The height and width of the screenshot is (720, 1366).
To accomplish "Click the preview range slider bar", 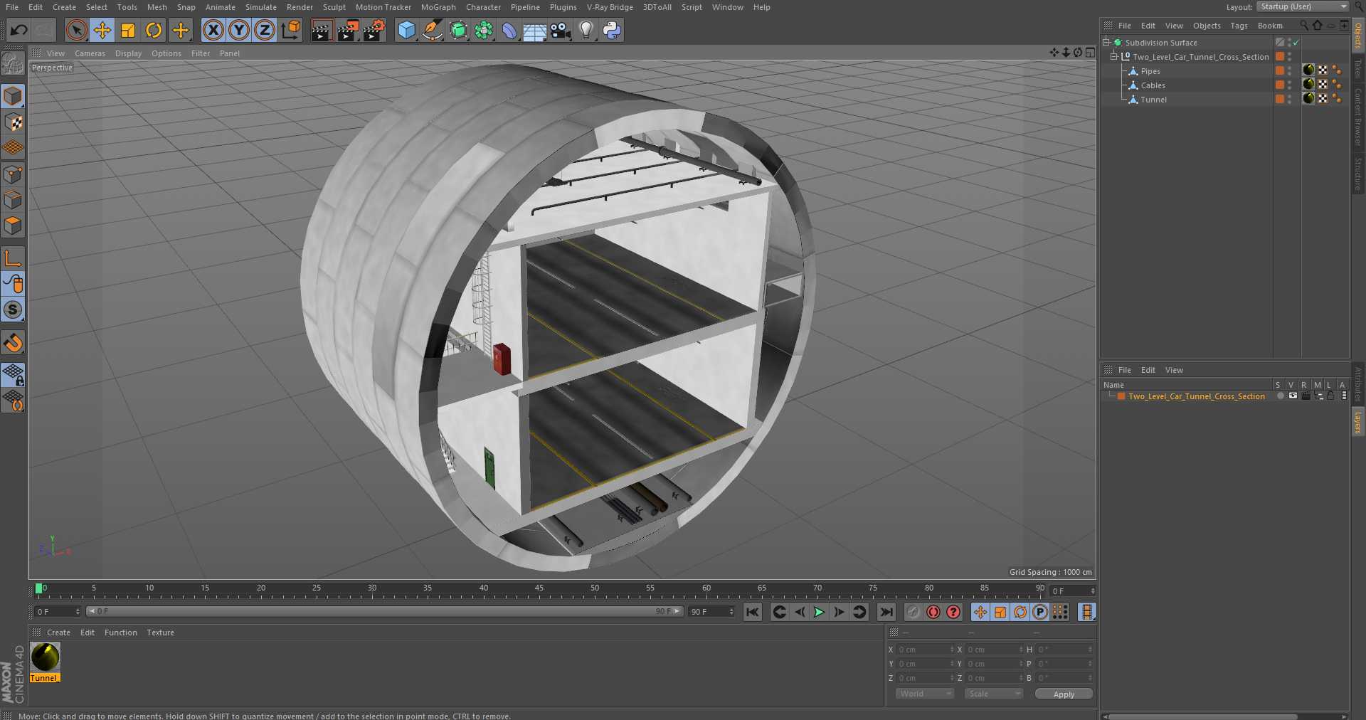I will 384,611.
